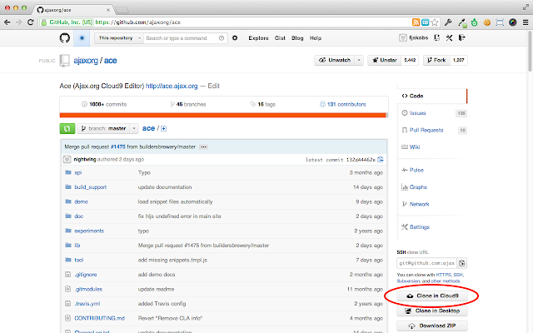Click the HTTPS clone method link

tap(443, 275)
